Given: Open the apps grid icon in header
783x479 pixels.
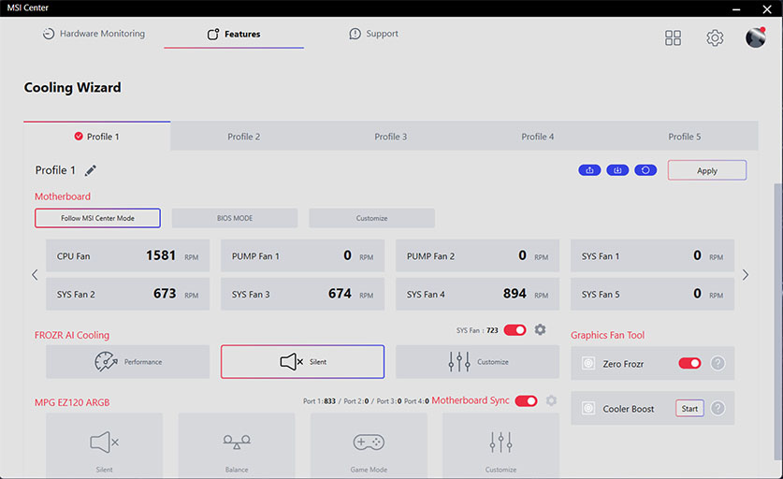Looking at the screenshot, I should [x=674, y=37].
